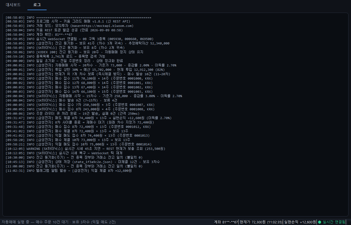This screenshot has height=225, width=351.
Task: Switch to the 대시보드 tab
Action: [13, 5]
